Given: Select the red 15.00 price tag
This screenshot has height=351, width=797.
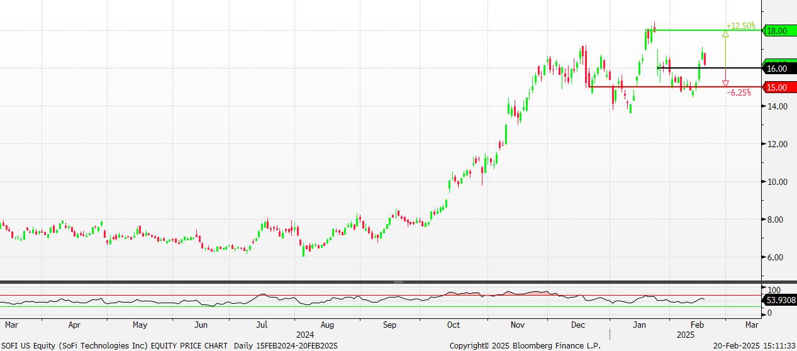Looking at the screenshot, I should (779, 87).
